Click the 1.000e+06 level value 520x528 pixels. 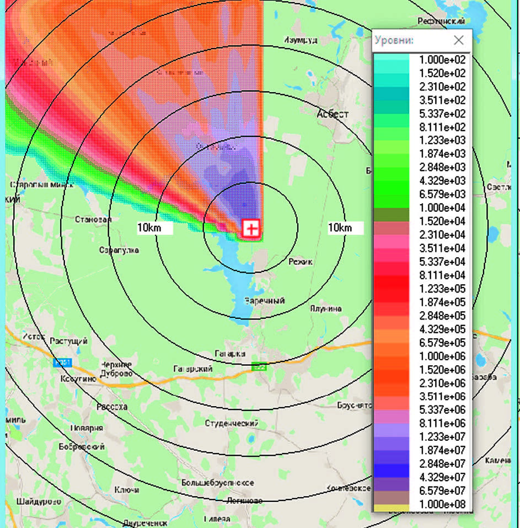coord(442,356)
